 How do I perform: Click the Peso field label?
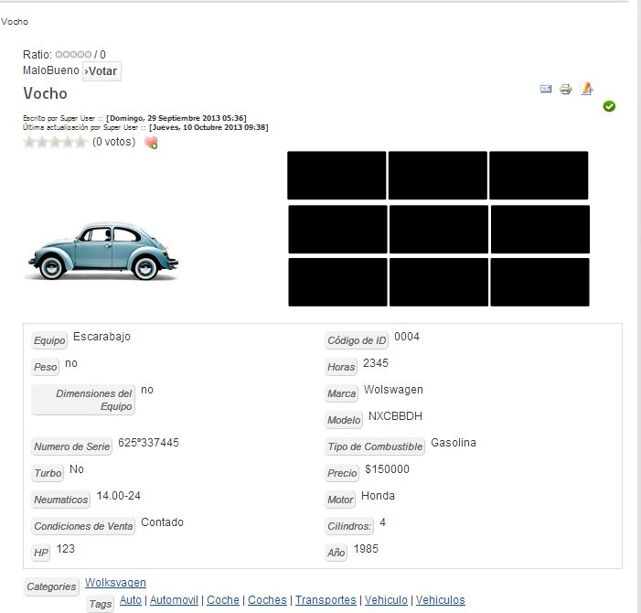pos(46,367)
